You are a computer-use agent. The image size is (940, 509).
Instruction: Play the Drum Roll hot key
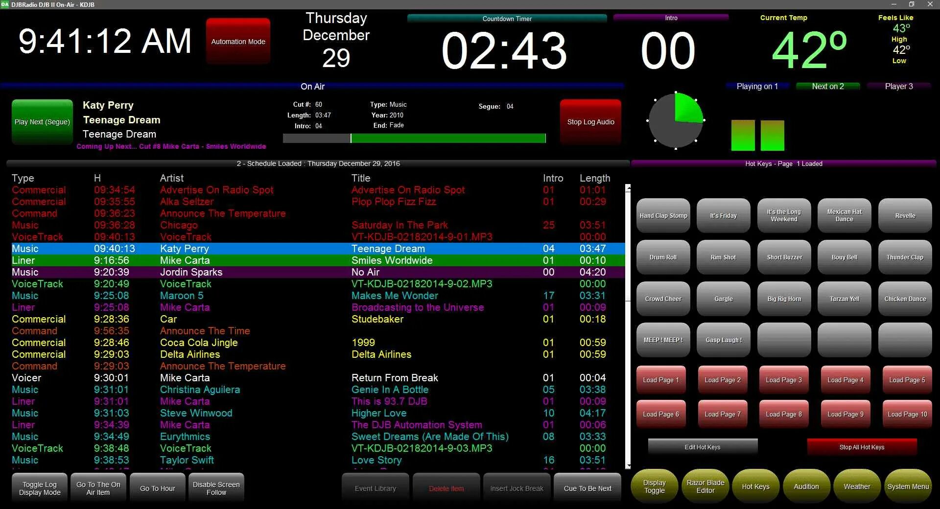coord(663,257)
